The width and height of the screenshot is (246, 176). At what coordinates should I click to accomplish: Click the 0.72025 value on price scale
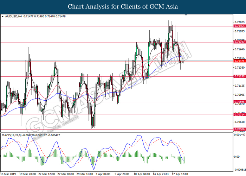[x=240, y=22]
